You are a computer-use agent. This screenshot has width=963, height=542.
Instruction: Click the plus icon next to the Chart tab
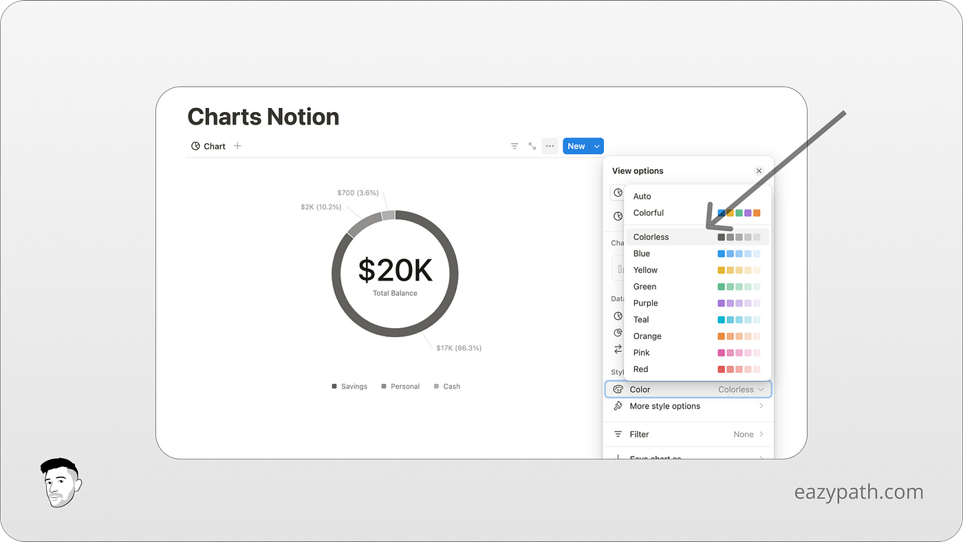coord(237,146)
